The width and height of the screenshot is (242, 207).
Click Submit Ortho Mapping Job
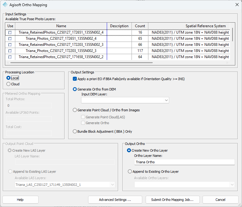(x=173, y=200)
